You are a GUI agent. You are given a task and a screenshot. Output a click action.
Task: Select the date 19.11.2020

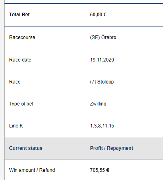[x=102, y=60]
